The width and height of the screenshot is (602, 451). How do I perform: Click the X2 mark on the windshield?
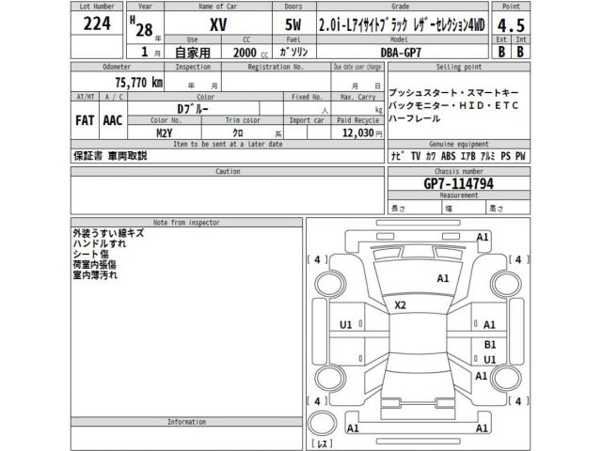400,305
